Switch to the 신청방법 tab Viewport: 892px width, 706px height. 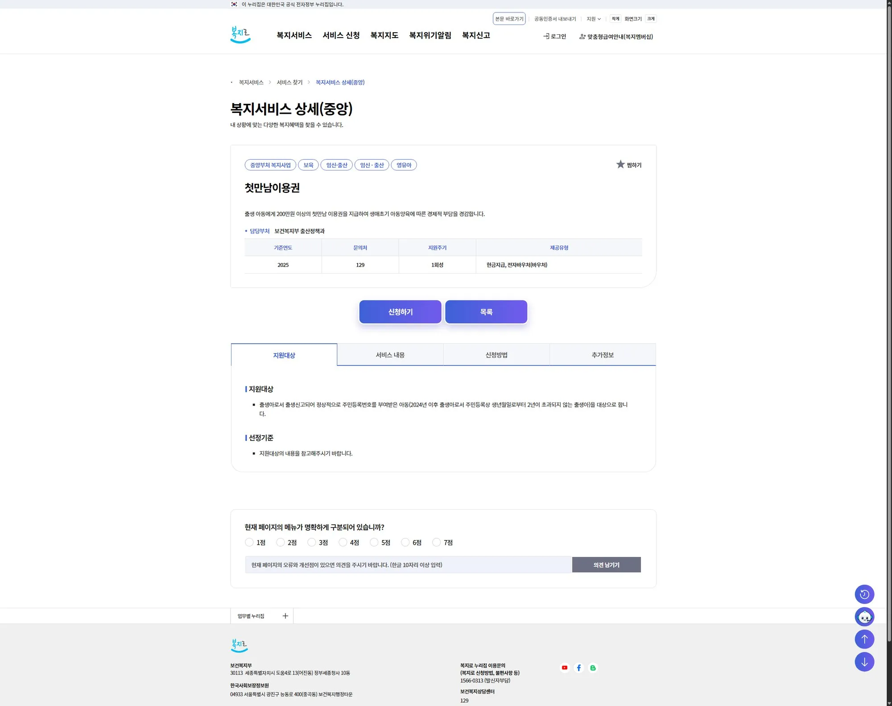coord(496,355)
